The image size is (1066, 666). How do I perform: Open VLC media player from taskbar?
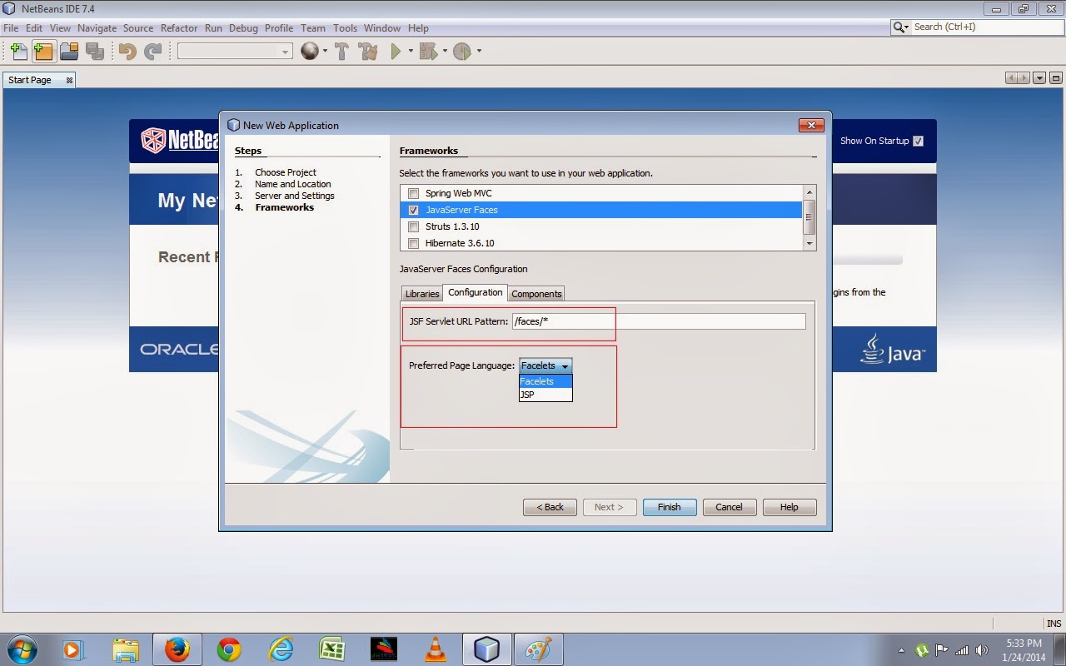(435, 649)
